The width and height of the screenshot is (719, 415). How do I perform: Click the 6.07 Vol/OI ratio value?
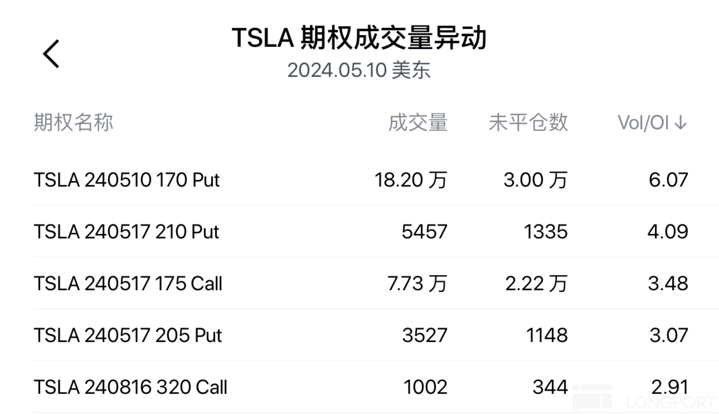pyautogui.click(x=668, y=180)
